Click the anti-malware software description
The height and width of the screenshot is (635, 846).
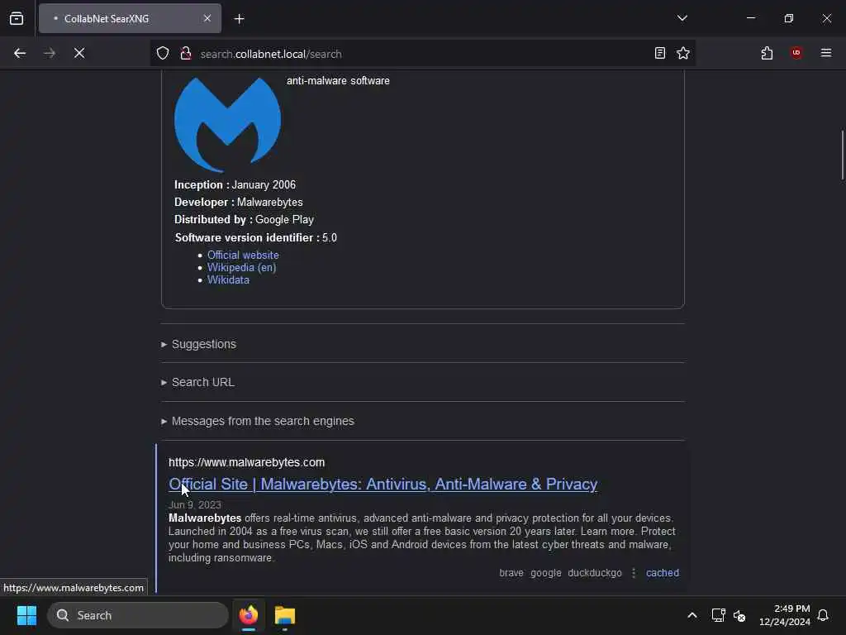pos(338,80)
